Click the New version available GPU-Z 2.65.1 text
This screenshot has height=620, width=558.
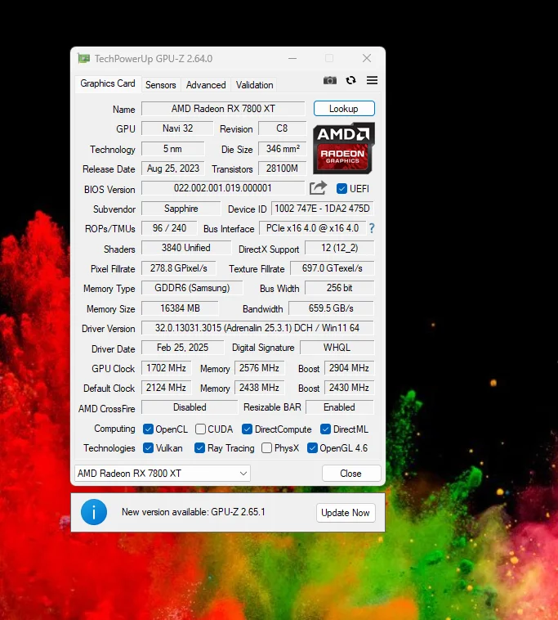tap(194, 512)
